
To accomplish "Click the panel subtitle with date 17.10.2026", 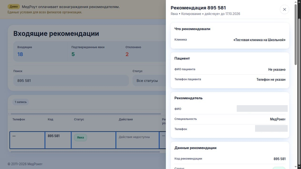I will pos(205,14).
